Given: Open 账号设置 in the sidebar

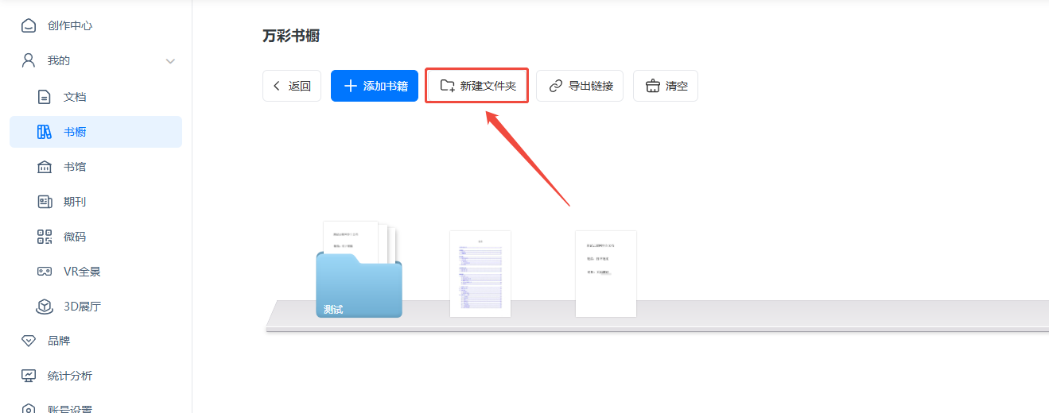Looking at the screenshot, I should click(70, 408).
